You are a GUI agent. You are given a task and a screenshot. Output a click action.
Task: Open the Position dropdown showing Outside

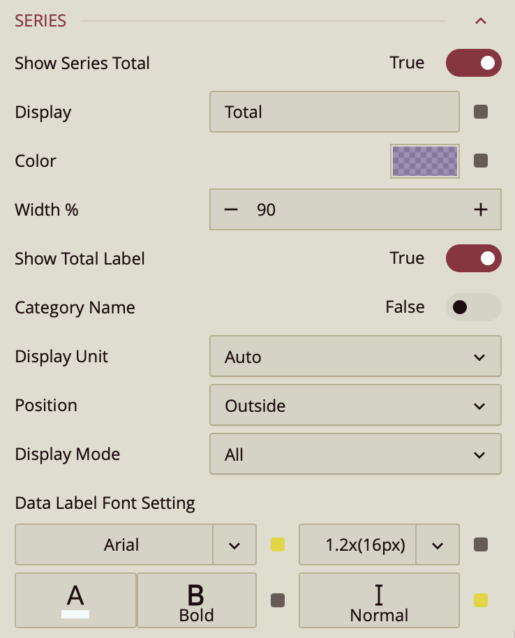(355, 405)
